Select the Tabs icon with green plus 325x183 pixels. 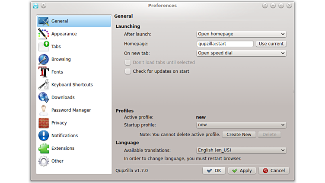tap(44, 46)
